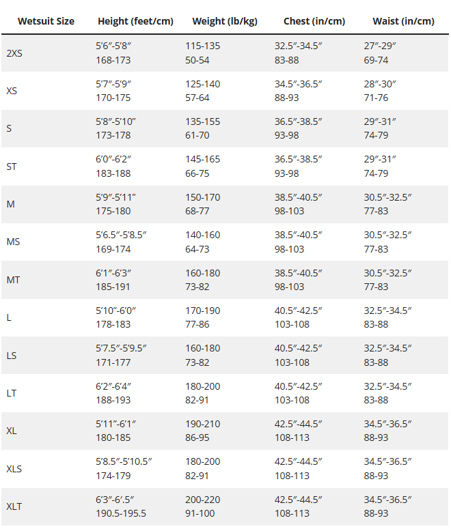Select the ST size row label
This screenshot has height=531, width=451.
pyautogui.click(x=12, y=167)
